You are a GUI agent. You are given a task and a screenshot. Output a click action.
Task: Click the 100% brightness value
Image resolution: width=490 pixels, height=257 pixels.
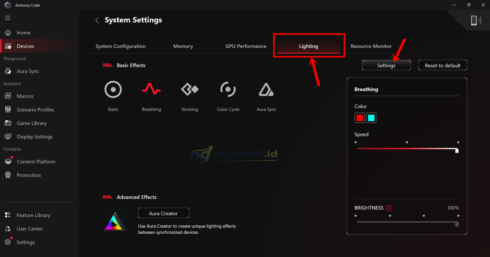pos(453,208)
